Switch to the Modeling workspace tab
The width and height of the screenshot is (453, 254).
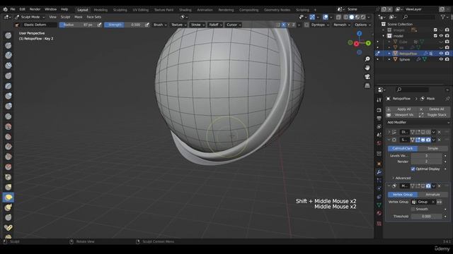pos(101,10)
